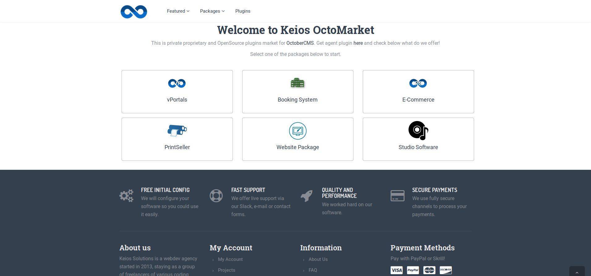
Task: Visit the FAQ footer link
Action: [x=313, y=270]
